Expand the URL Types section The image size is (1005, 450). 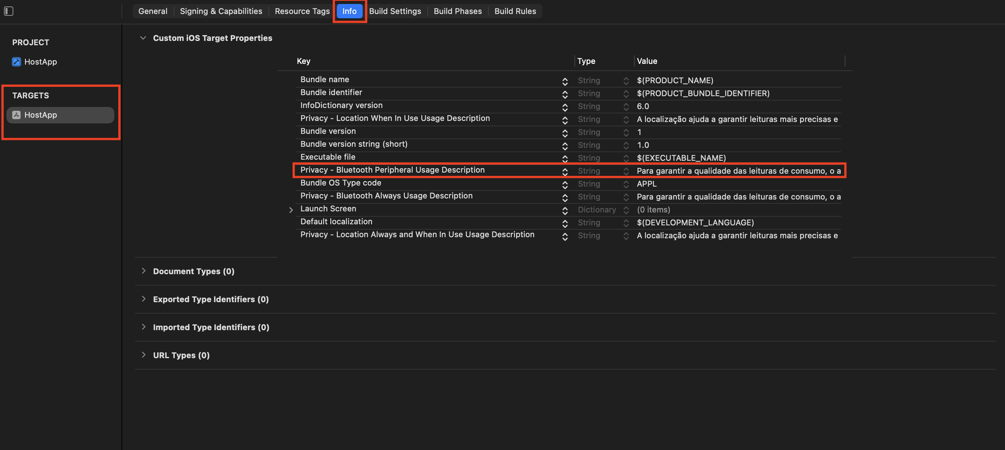tap(143, 355)
